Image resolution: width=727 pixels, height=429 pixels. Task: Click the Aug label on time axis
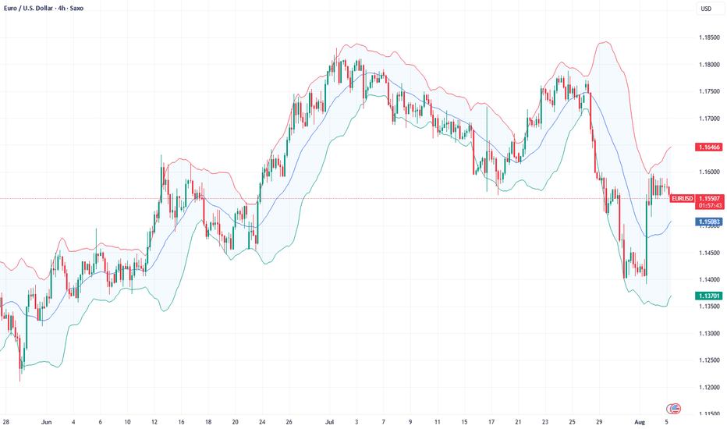click(640, 422)
